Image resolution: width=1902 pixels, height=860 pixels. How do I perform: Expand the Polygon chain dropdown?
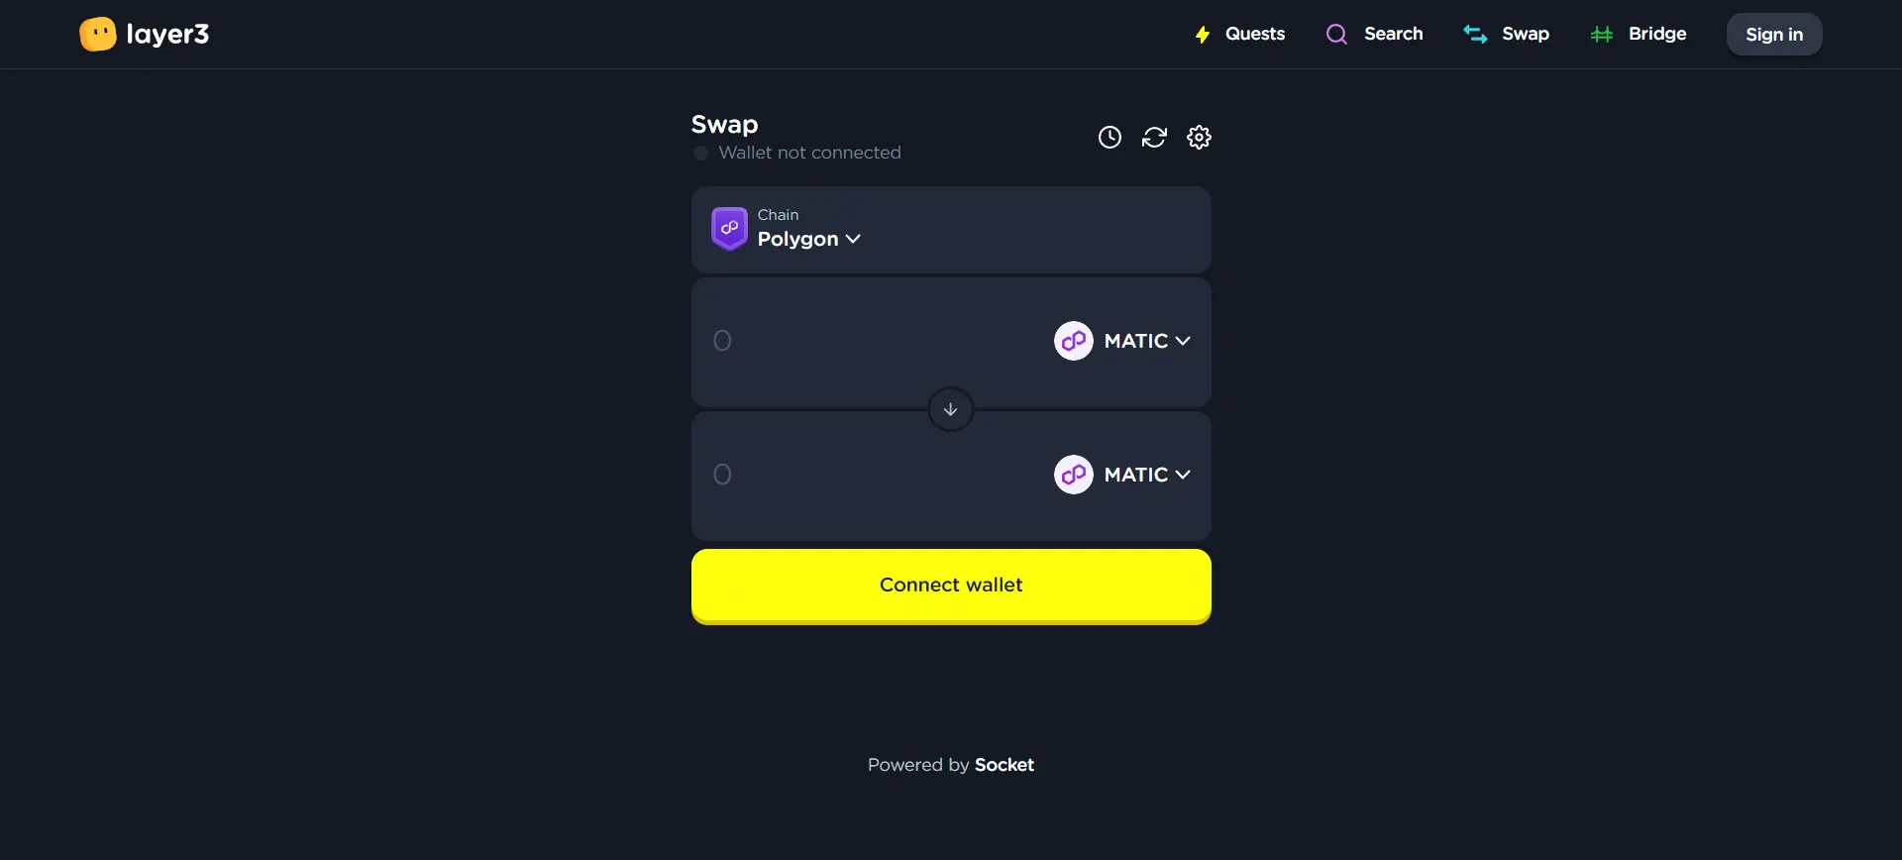[808, 239]
